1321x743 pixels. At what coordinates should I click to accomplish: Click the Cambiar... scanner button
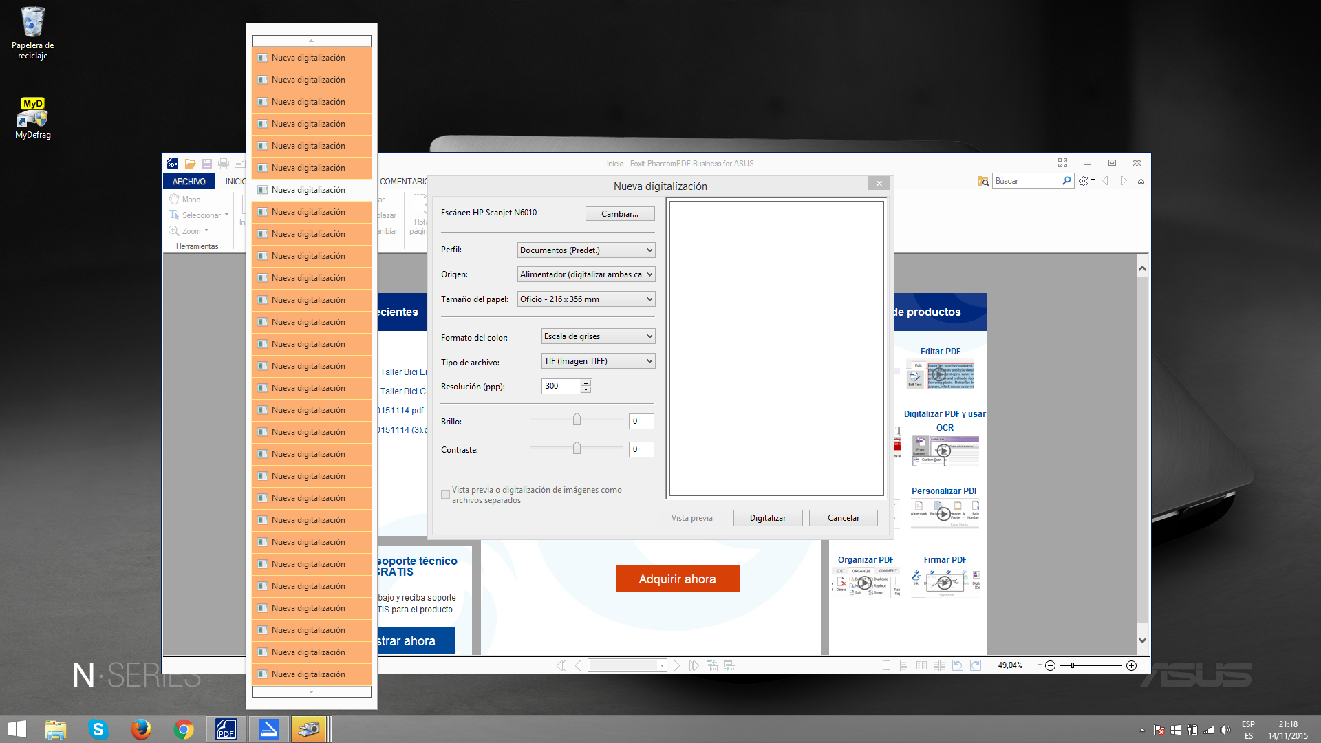(620, 214)
